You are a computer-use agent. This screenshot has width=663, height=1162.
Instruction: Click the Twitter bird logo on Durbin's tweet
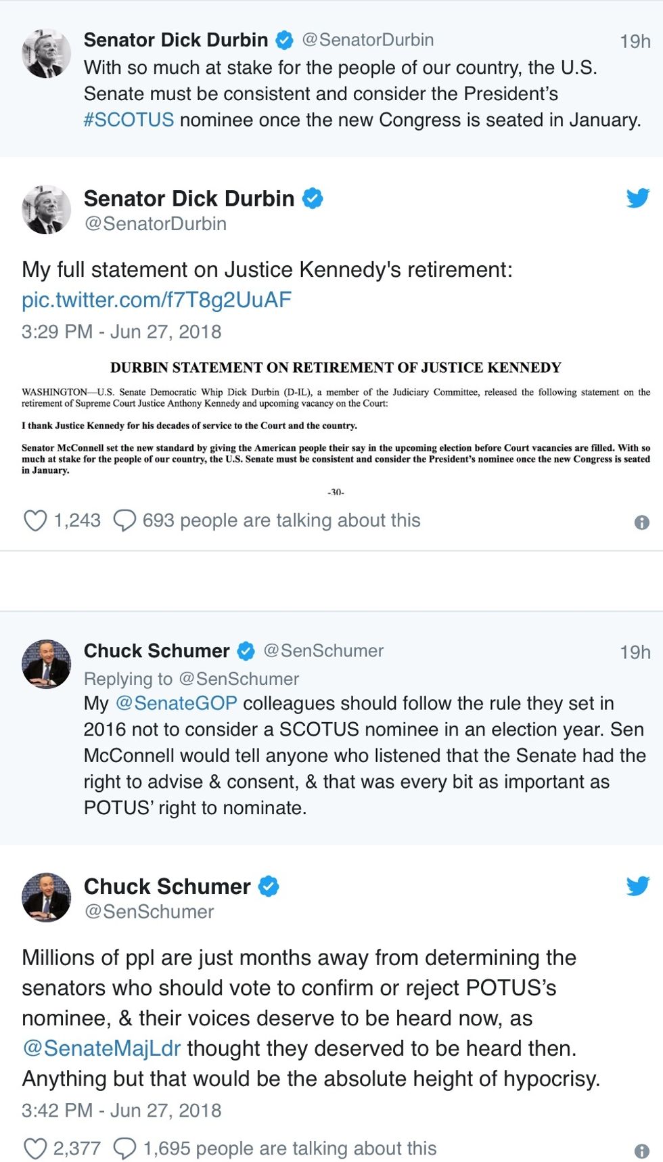coord(637,198)
